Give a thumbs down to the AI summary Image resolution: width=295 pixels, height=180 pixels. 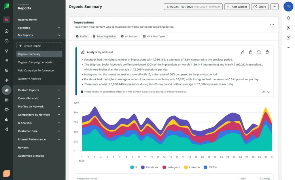pos(269,92)
